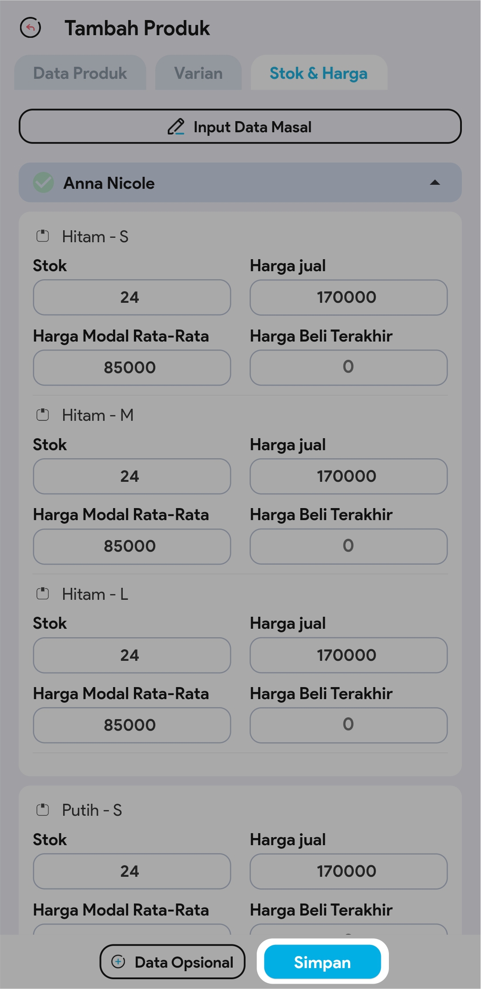Image resolution: width=481 pixels, height=989 pixels.
Task: Click the variant icon beside Hitam - L
Action: tap(43, 594)
